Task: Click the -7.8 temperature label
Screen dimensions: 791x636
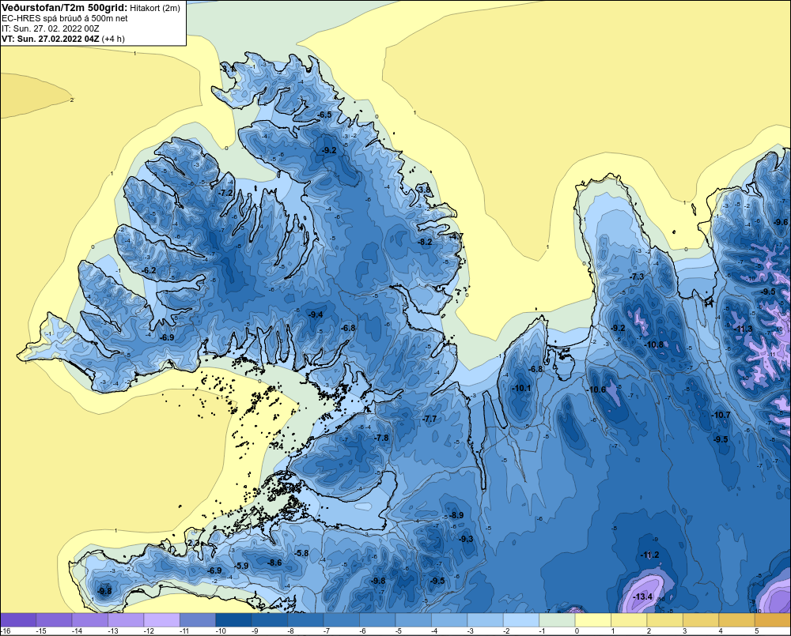Action: click(382, 438)
